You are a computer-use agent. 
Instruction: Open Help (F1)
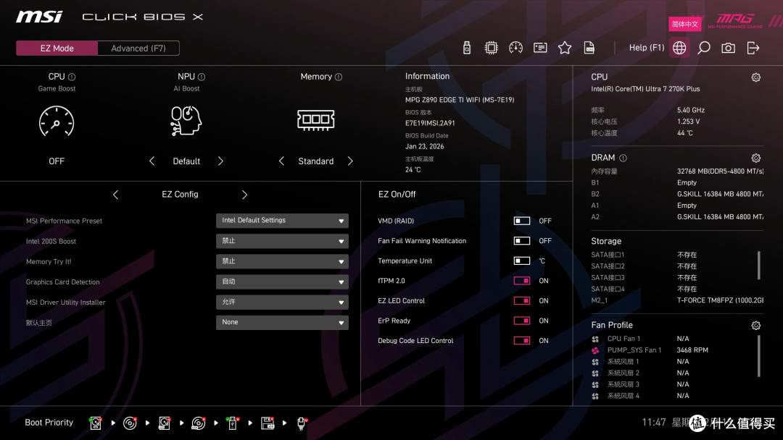coord(647,48)
